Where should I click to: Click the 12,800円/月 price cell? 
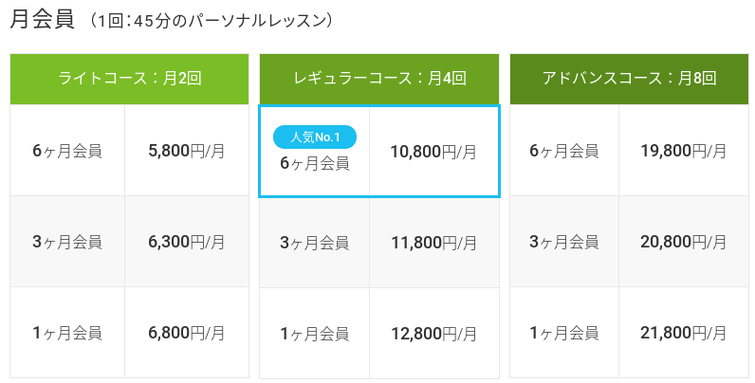(433, 334)
